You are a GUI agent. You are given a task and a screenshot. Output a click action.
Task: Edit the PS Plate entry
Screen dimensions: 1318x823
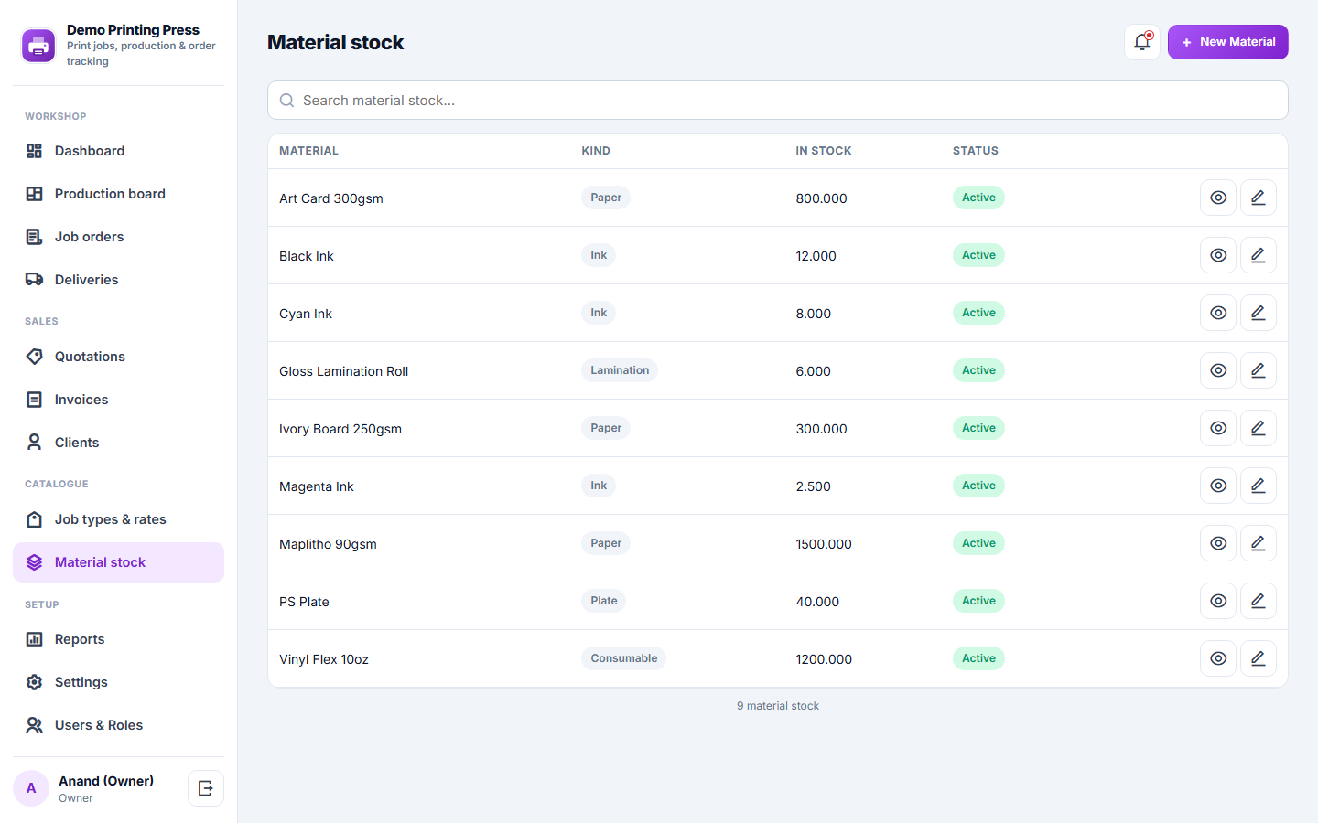(1259, 601)
